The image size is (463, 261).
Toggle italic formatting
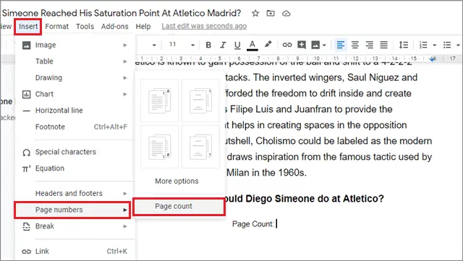pyautogui.click(x=223, y=45)
